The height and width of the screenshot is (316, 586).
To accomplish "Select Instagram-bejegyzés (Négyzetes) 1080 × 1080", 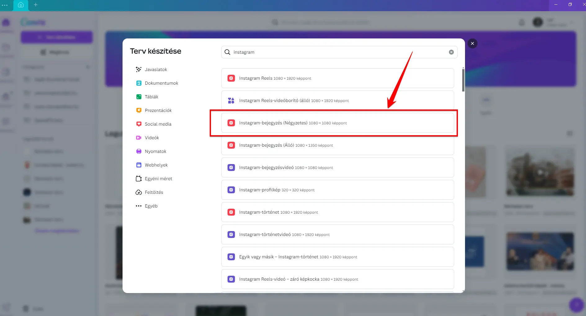I will click(x=338, y=123).
